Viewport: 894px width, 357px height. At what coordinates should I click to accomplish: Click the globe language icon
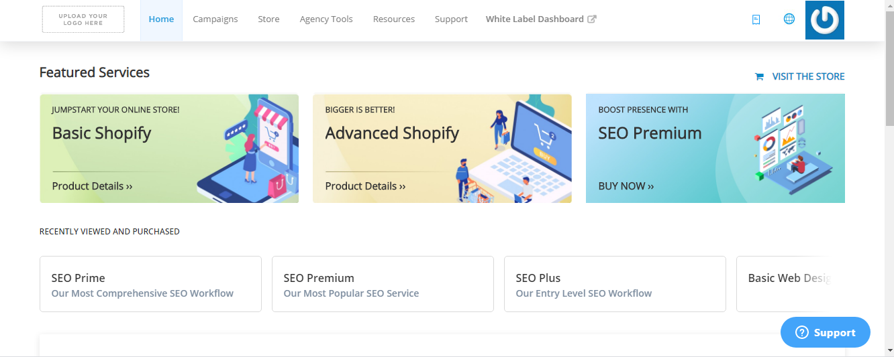click(x=789, y=19)
